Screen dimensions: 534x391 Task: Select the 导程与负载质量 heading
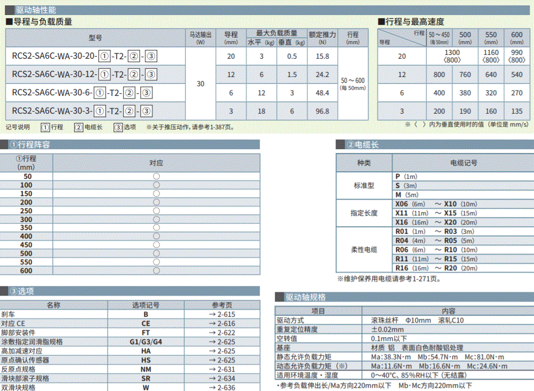[x=39, y=22]
